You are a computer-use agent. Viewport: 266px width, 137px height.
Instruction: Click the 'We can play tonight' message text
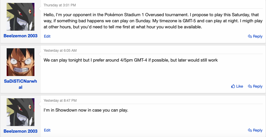click(x=130, y=60)
